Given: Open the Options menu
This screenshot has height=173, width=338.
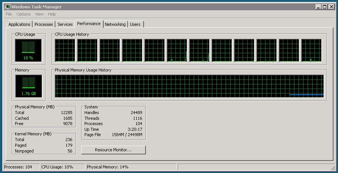Looking at the screenshot, I should click(x=23, y=14).
